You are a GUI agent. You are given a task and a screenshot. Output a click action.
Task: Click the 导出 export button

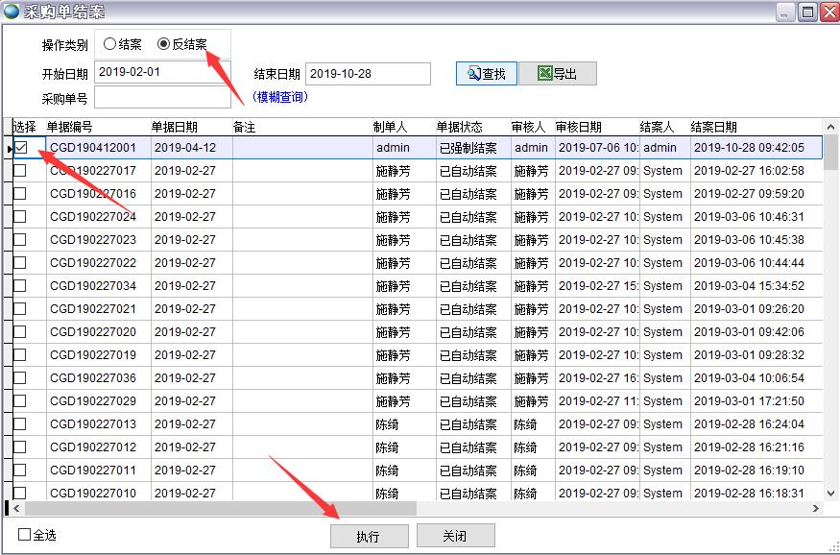click(558, 74)
